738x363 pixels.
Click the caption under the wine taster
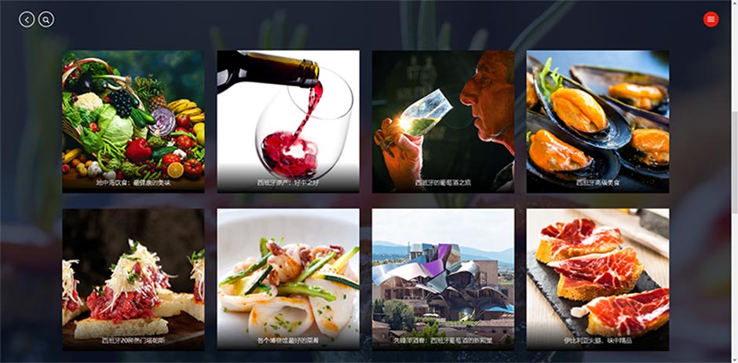443,182
